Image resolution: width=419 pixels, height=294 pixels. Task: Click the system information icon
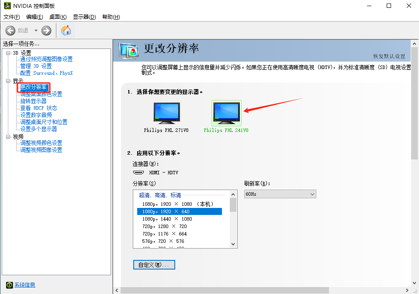tap(9, 285)
